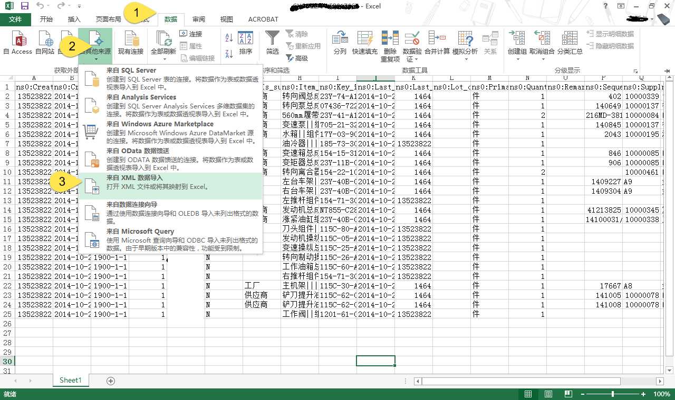
Task: Sort ascending with the A-Z icon
Action: tap(229, 38)
